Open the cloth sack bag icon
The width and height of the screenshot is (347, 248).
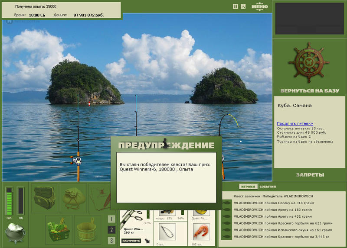[x=74, y=198]
